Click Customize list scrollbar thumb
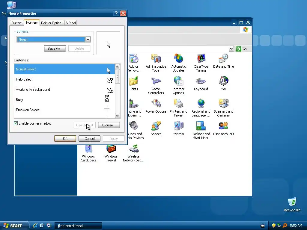This screenshot has width=307, height=230. (x=118, y=76)
